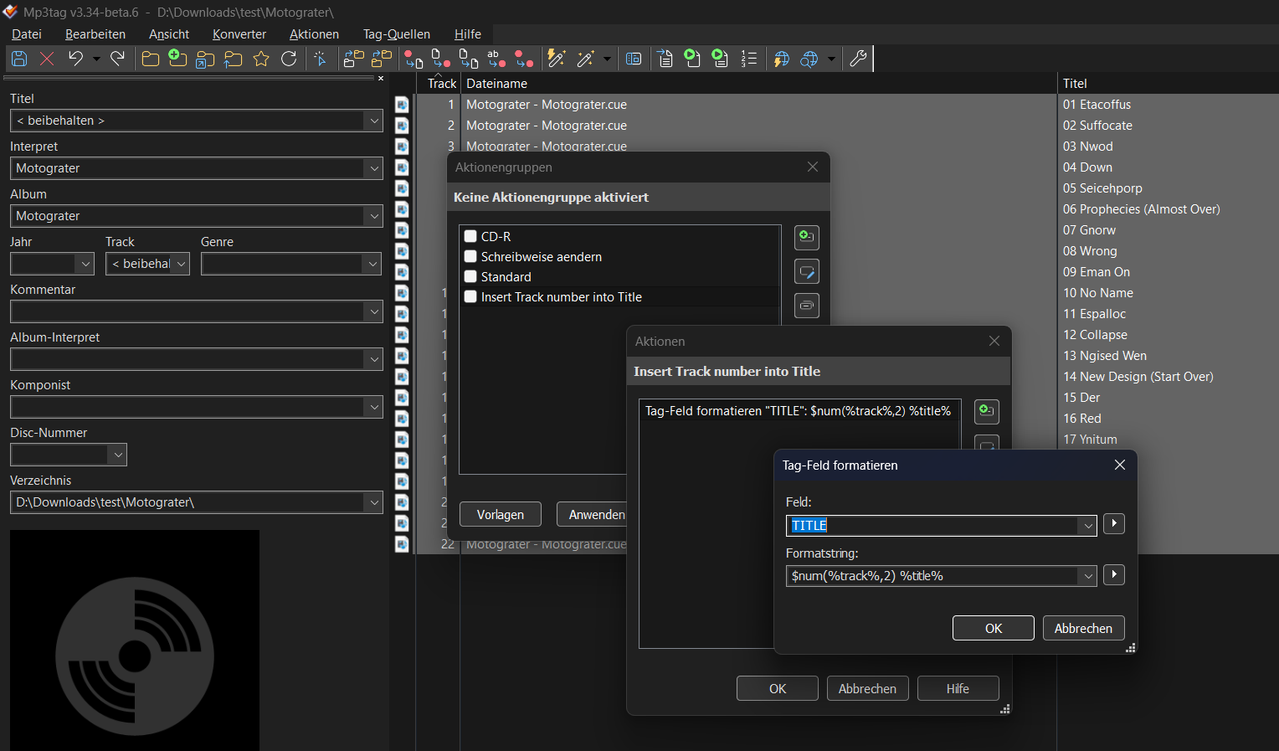The height and width of the screenshot is (751, 1279).
Task: Click the Feld placeholder arrow button
Action: tap(1114, 524)
